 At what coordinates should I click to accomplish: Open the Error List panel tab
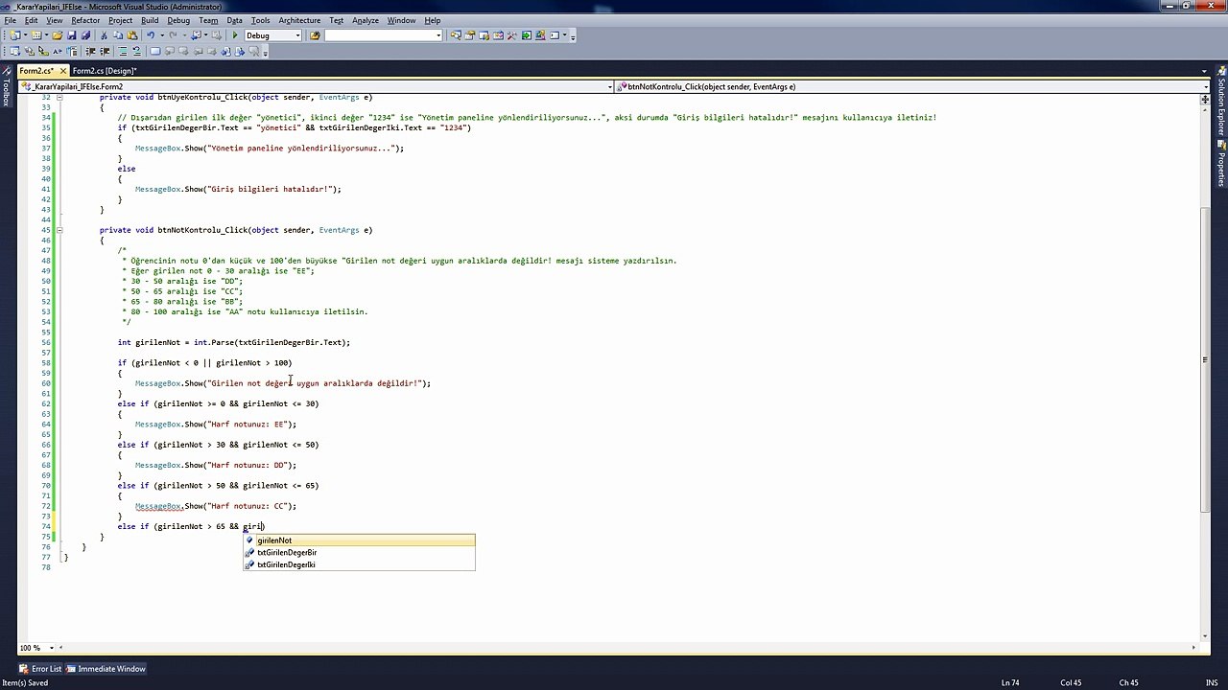point(40,669)
